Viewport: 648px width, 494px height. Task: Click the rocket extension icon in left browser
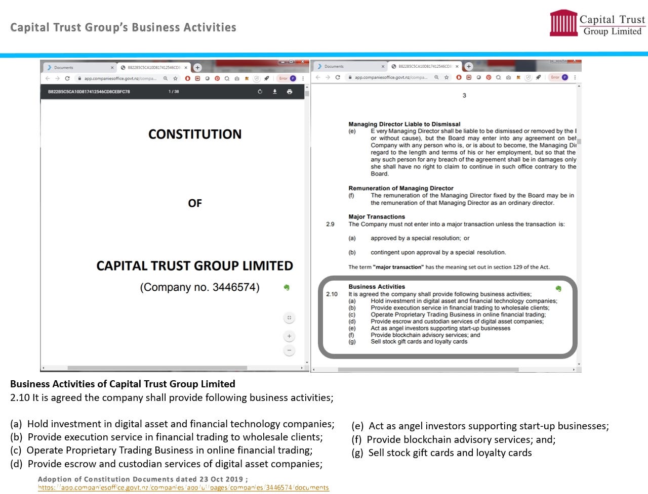coord(266,78)
